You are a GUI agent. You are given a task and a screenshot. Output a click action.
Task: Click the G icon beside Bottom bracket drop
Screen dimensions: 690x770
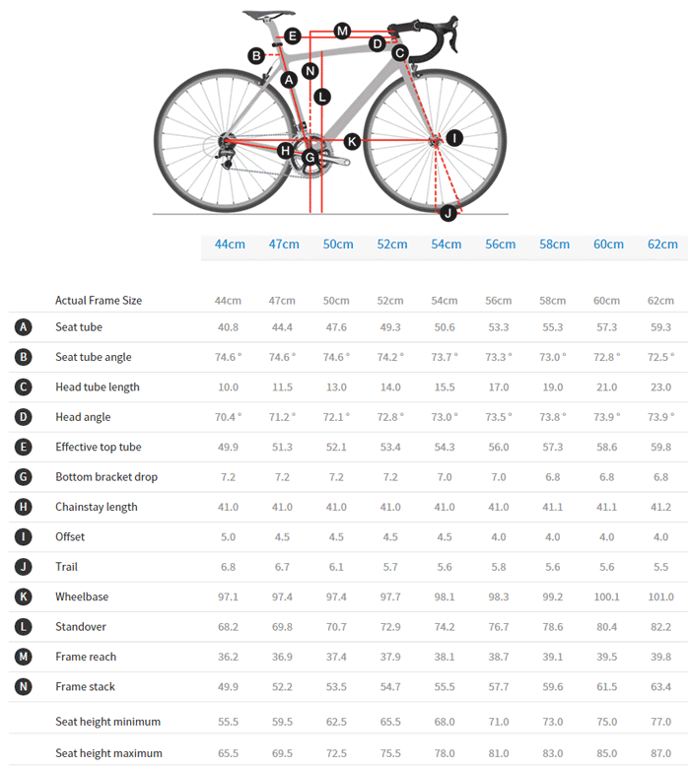(x=24, y=477)
